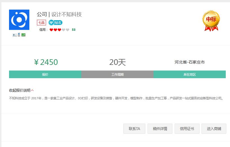Click the 20天 duration value
This screenshot has height=147, width=230.
coord(117,62)
